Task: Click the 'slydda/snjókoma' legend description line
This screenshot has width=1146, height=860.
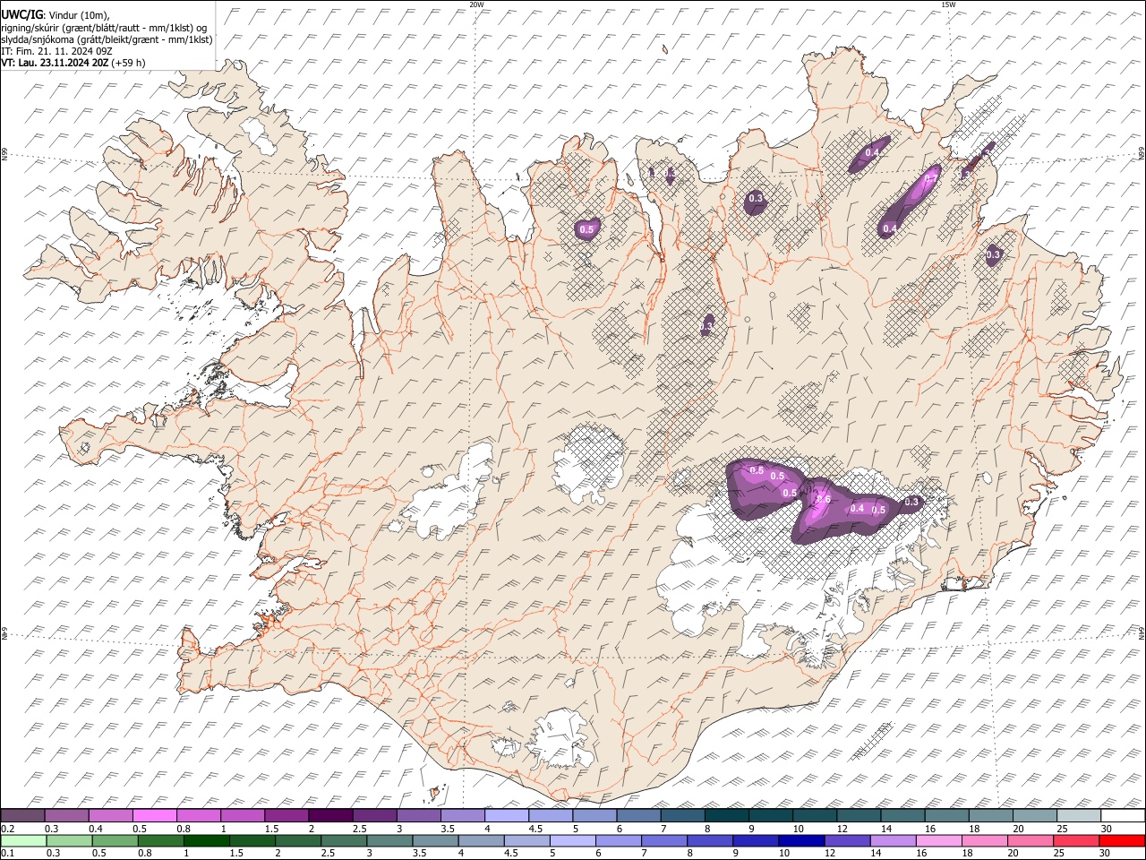Action: tap(107, 39)
